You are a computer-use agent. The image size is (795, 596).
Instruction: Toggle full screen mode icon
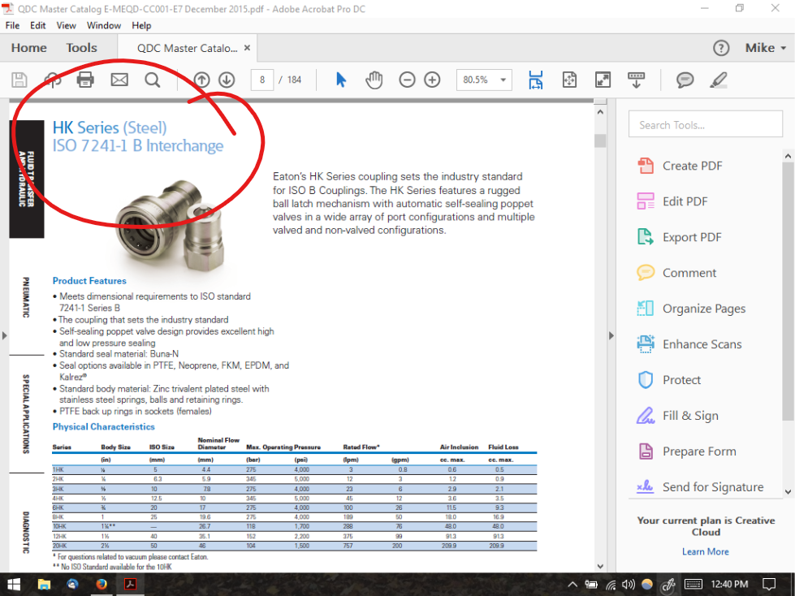(603, 80)
